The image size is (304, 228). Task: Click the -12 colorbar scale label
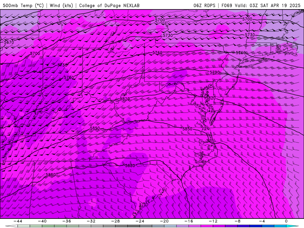pyautogui.click(x=213, y=221)
